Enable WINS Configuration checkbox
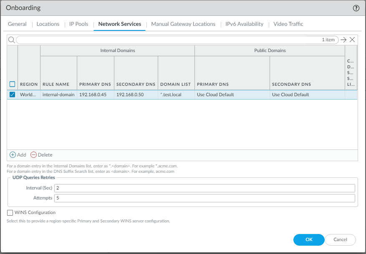Viewport: 366px width, 254px height. coord(10,213)
